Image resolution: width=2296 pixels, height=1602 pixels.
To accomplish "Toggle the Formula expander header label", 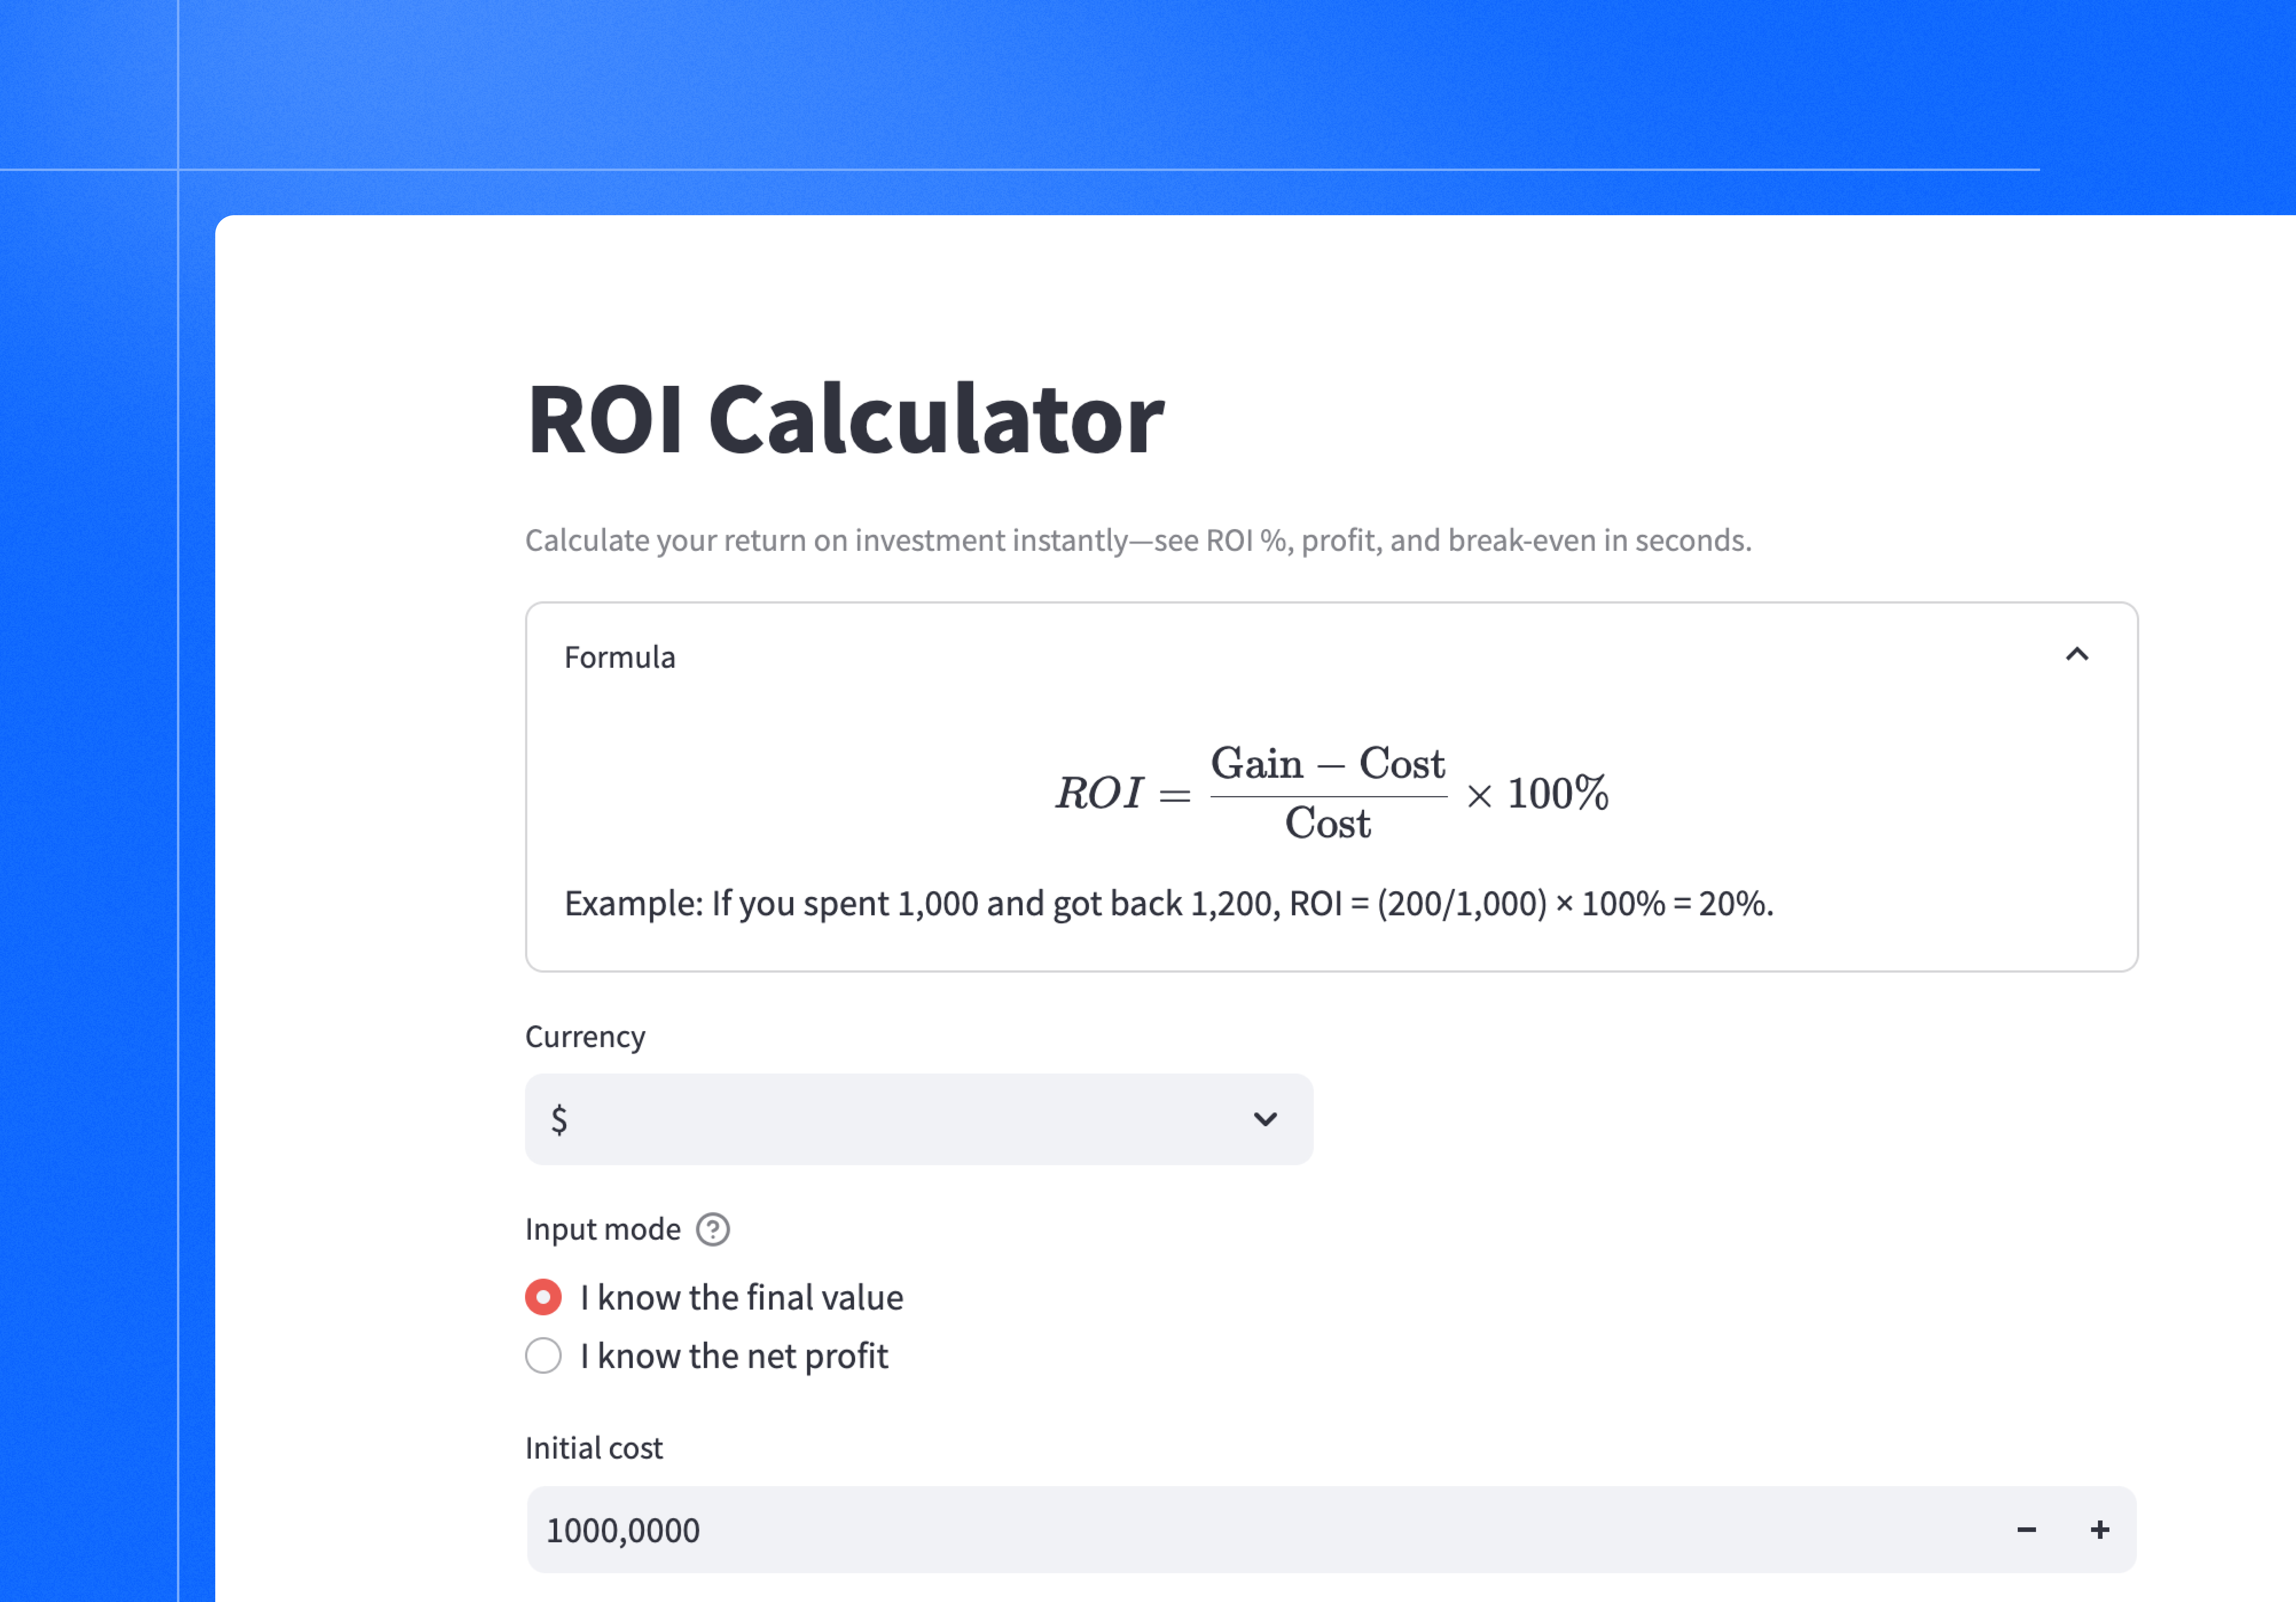I will 620,657.
